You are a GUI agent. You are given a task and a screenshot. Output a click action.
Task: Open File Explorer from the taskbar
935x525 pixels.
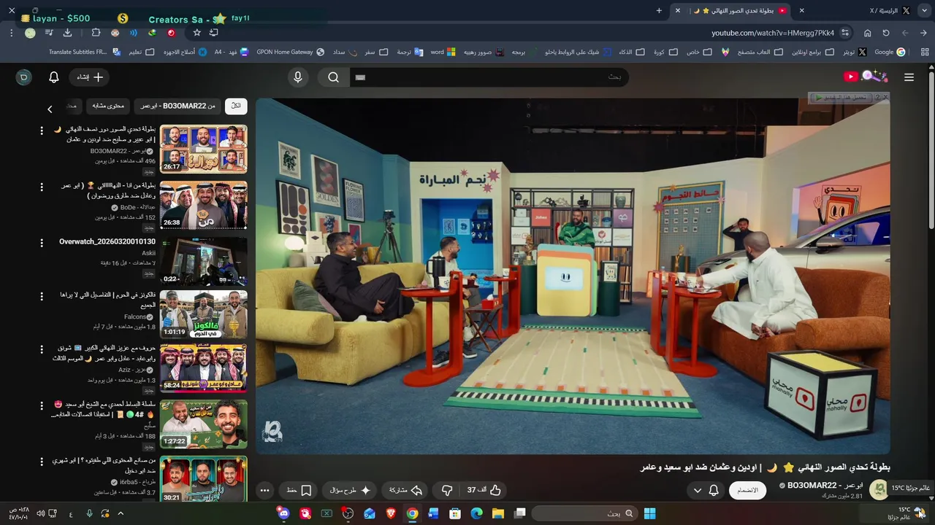pyautogui.click(x=498, y=513)
